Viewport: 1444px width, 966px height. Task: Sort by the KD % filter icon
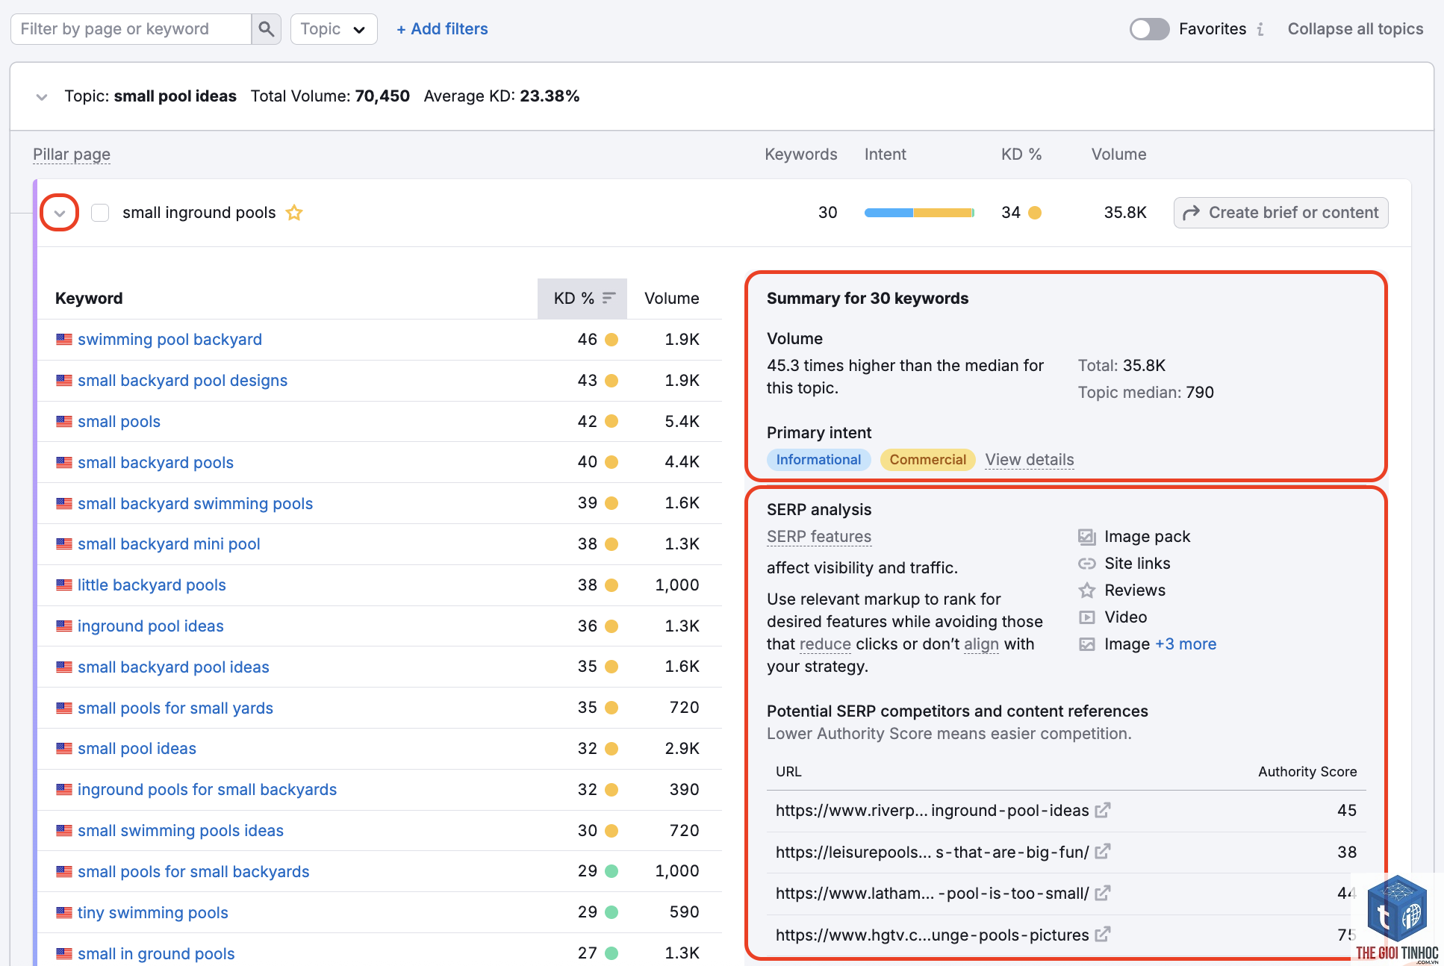pyautogui.click(x=609, y=298)
